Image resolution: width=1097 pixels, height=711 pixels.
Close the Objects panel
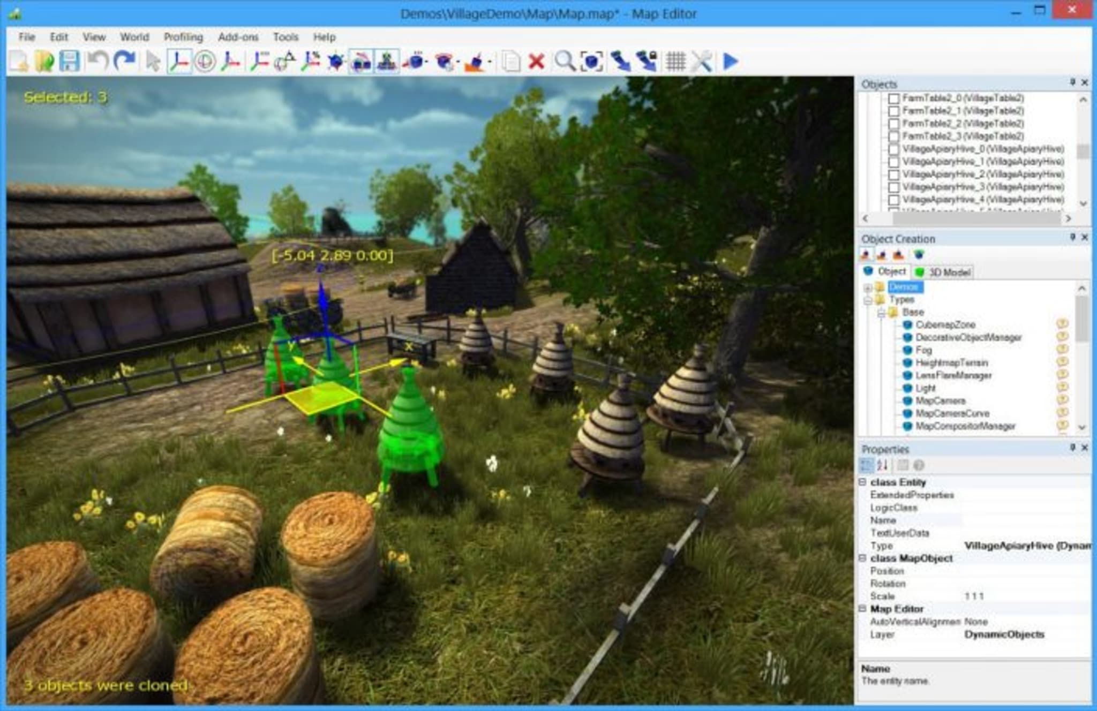(1085, 82)
